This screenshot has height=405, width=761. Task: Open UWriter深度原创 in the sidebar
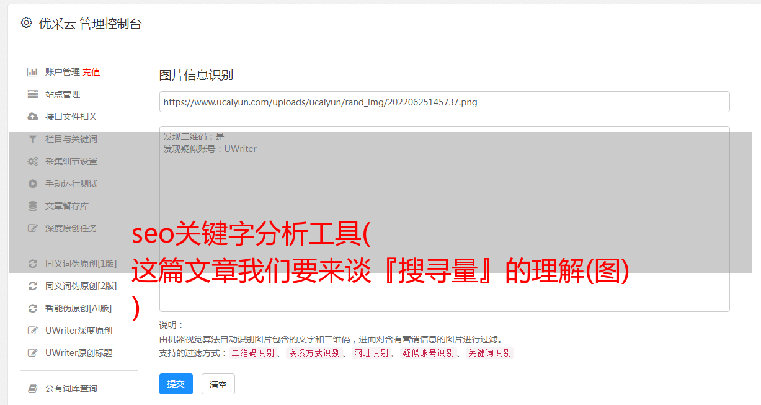click(x=79, y=331)
